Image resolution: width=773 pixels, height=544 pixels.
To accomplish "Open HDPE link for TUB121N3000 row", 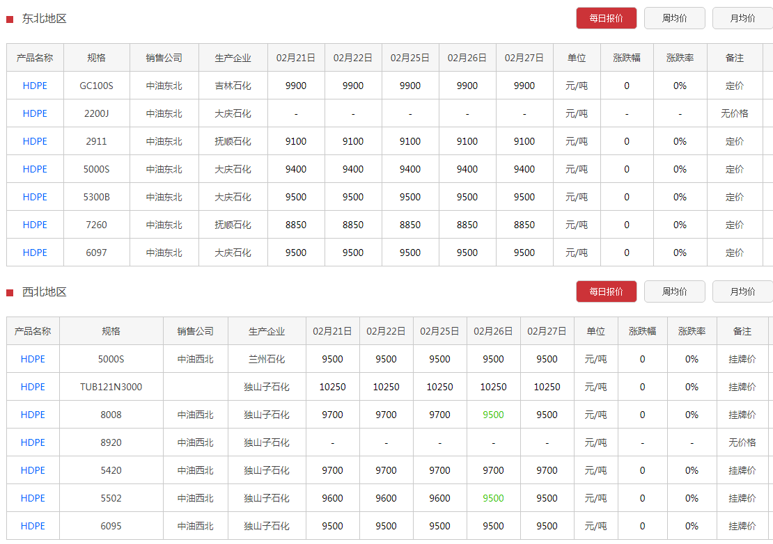I will click(33, 387).
